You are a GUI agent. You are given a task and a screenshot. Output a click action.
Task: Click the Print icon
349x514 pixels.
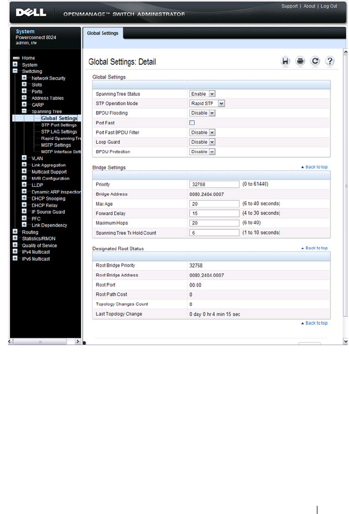point(300,61)
